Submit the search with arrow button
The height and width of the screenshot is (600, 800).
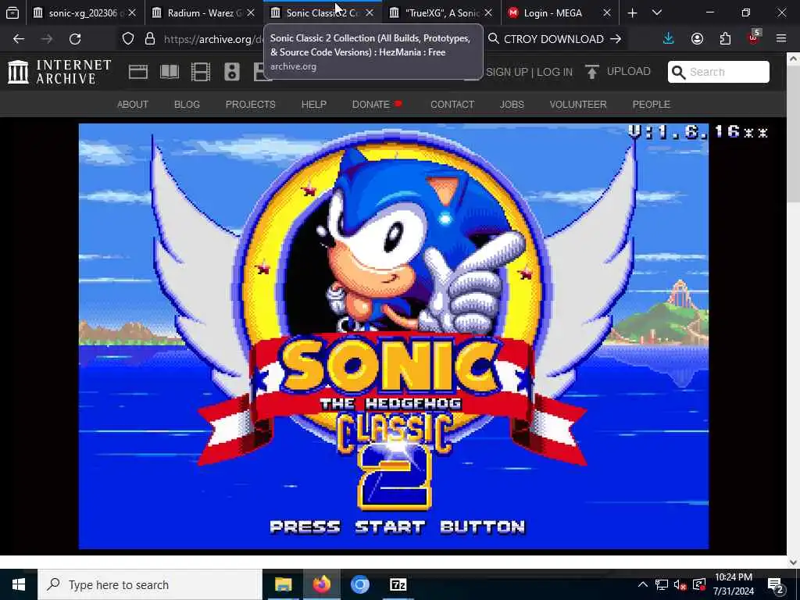pyautogui.click(x=616, y=39)
